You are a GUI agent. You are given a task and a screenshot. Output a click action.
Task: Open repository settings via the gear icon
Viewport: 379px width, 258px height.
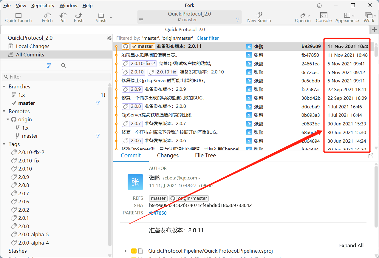point(109,38)
